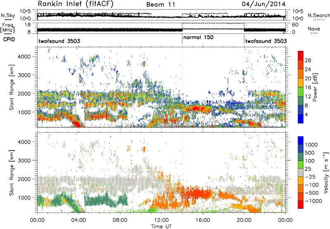Click the 'Freq. [MHz]' axis label
Viewport: 330px width, 229px height.
click(x=7, y=28)
